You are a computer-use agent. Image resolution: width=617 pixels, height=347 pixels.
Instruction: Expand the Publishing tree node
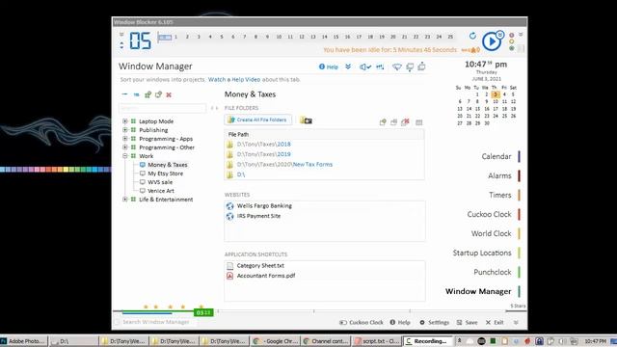tap(124, 130)
